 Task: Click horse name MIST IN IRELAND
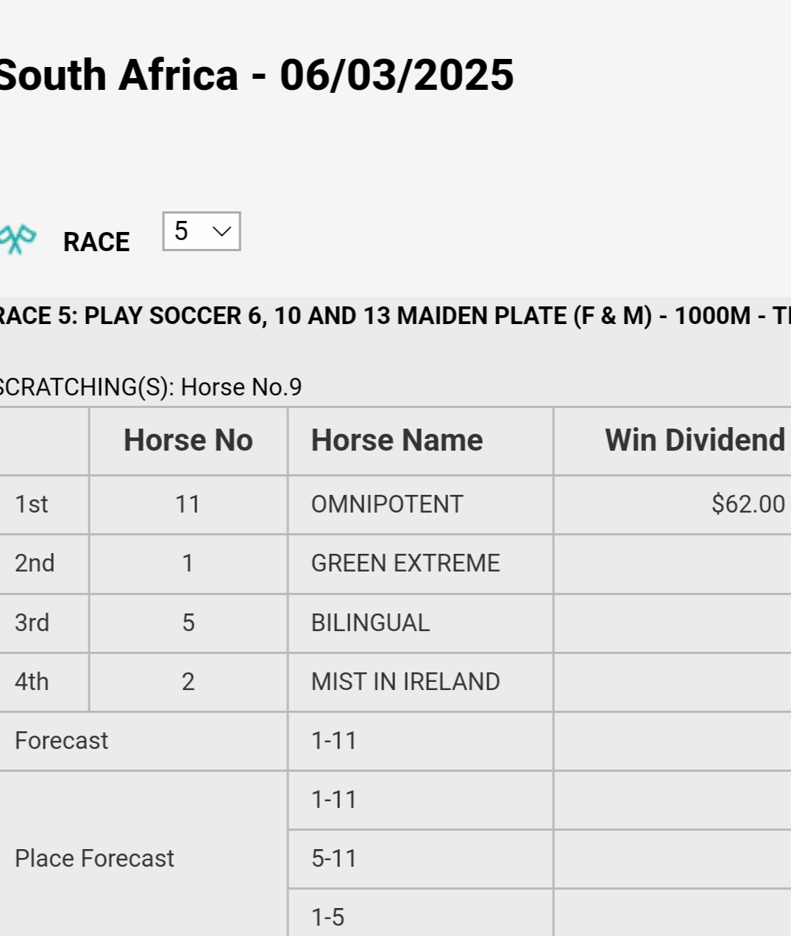pyautogui.click(x=405, y=682)
